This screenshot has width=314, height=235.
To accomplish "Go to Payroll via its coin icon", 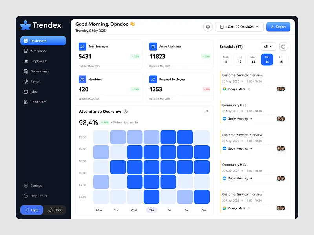I will [27, 81].
